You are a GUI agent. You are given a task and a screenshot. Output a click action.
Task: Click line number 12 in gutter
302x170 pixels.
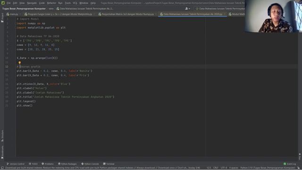(x=7, y=67)
